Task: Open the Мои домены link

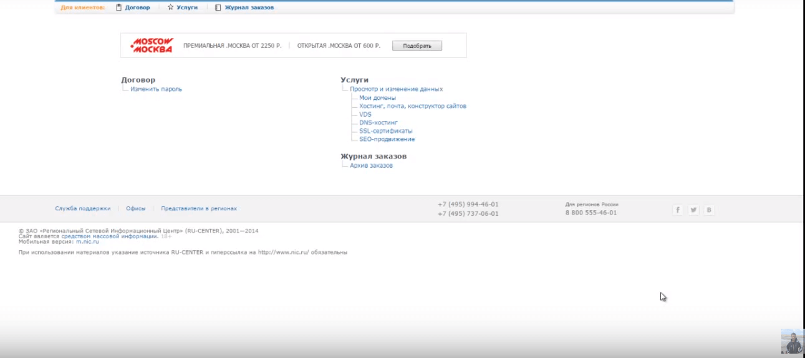Action: tap(377, 98)
